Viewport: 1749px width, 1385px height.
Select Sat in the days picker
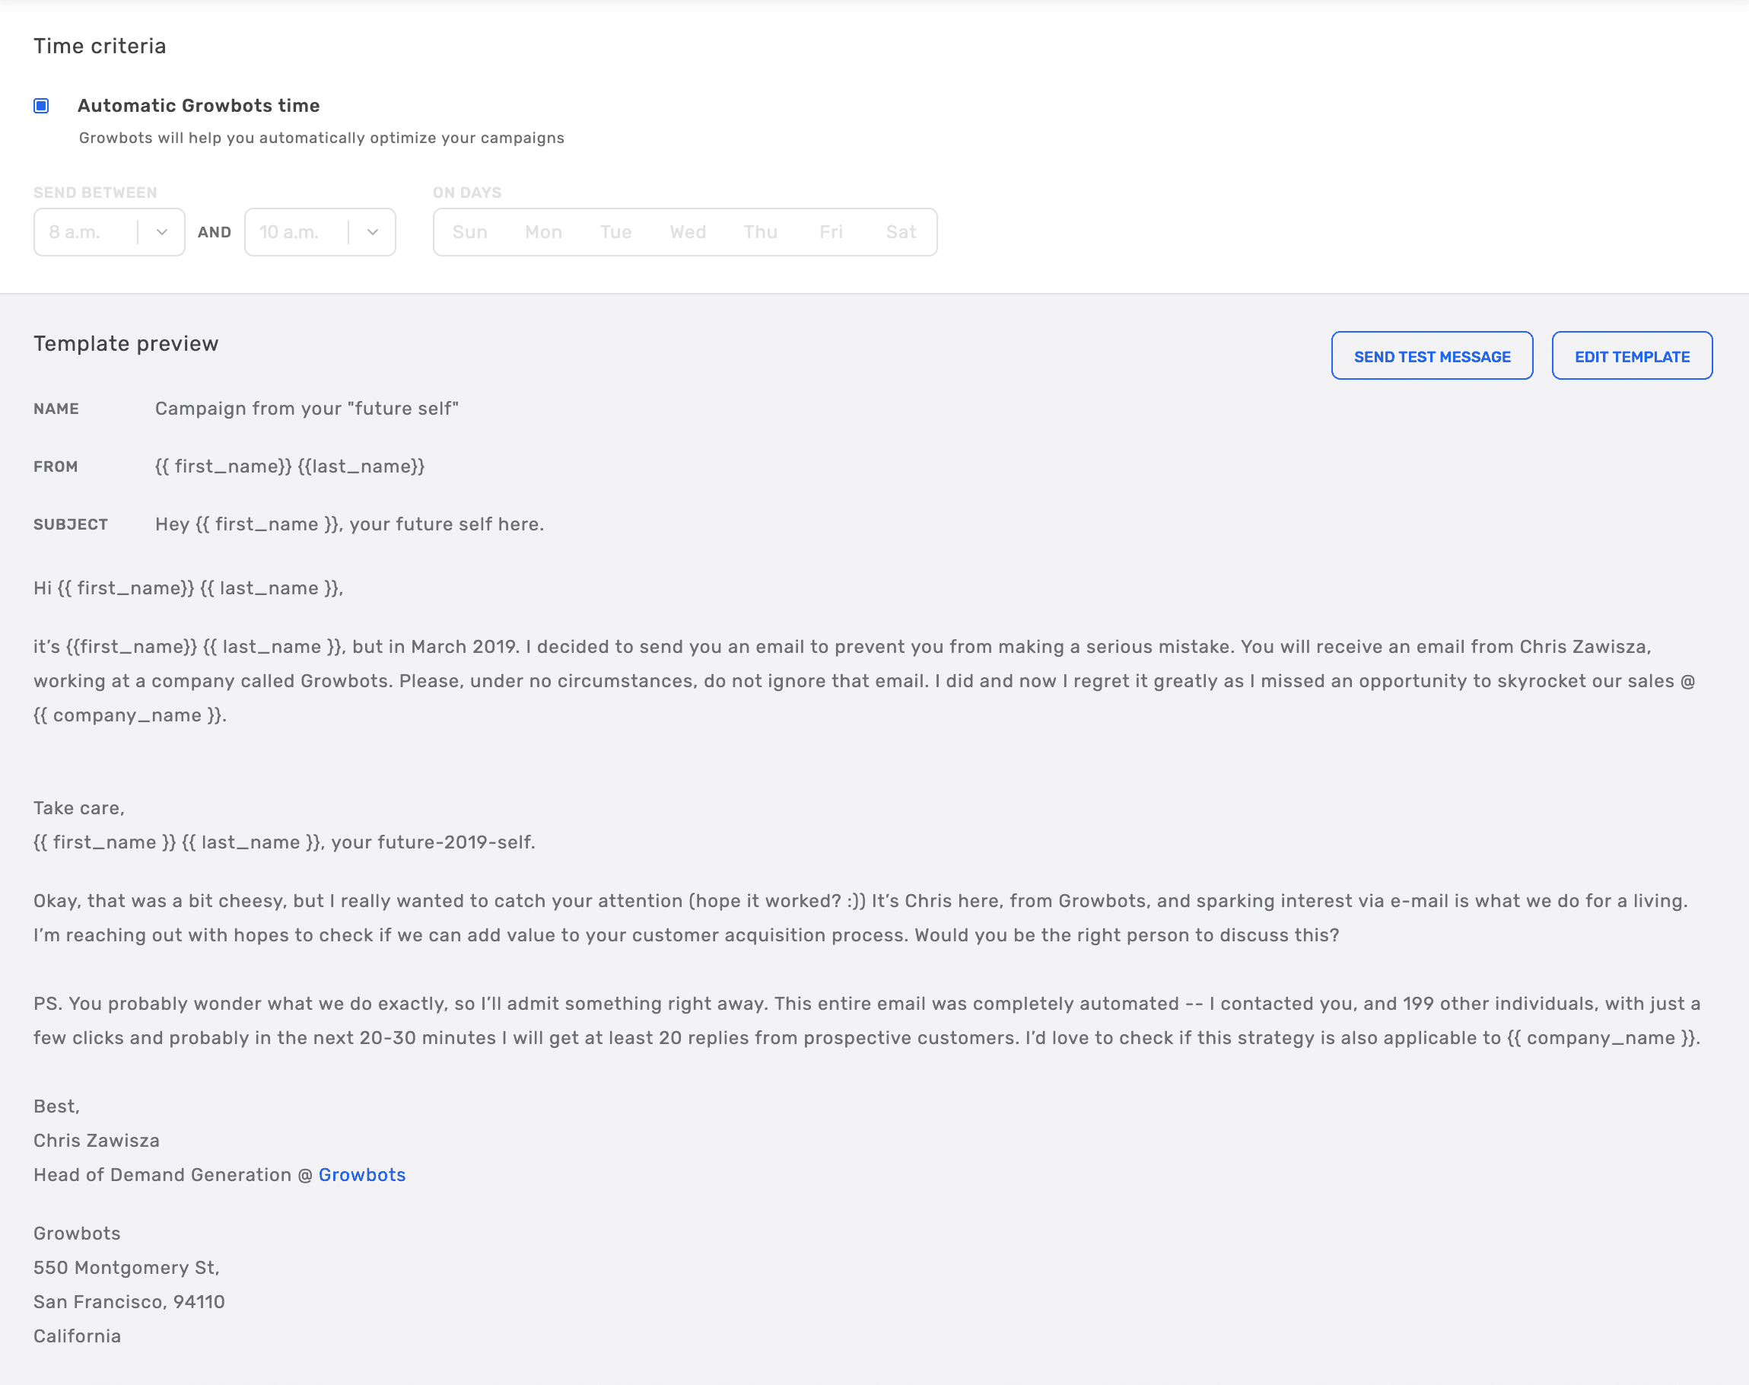pos(902,232)
